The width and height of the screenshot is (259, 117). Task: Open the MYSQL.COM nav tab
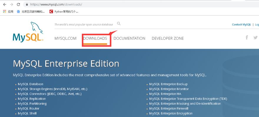pos(65,38)
